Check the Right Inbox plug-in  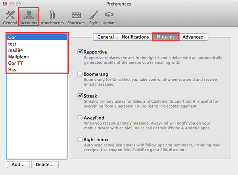click(80, 139)
